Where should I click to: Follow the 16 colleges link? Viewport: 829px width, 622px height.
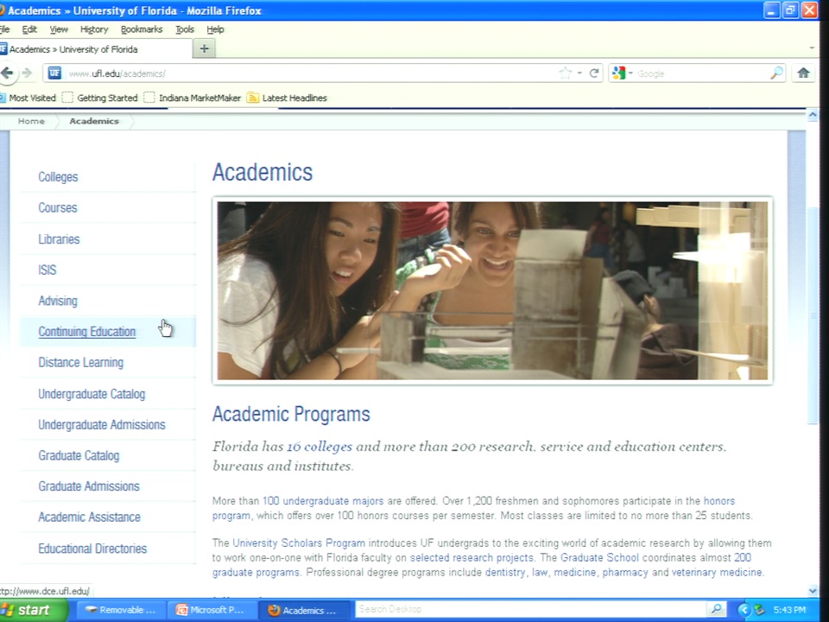320,447
